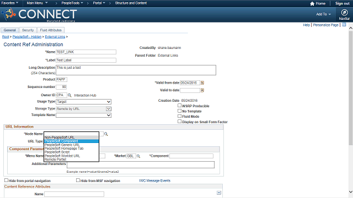Screen dimensions: 353x198
Task: Click the Sign out link
Action: (342, 4)
